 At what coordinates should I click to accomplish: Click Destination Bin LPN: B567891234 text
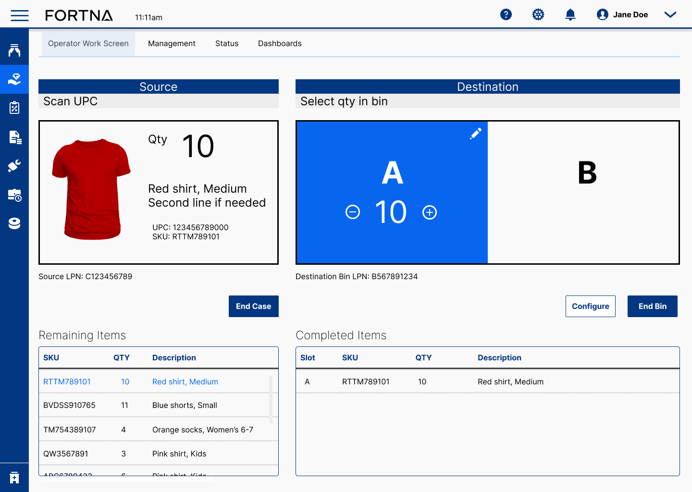point(357,276)
